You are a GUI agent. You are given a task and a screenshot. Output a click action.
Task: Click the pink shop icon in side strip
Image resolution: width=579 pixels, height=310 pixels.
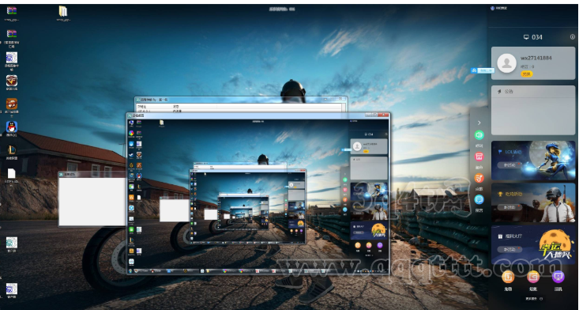click(x=479, y=157)
